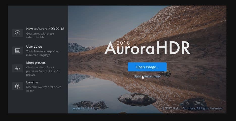Click the play icon for video tutorials

(18, 33)
